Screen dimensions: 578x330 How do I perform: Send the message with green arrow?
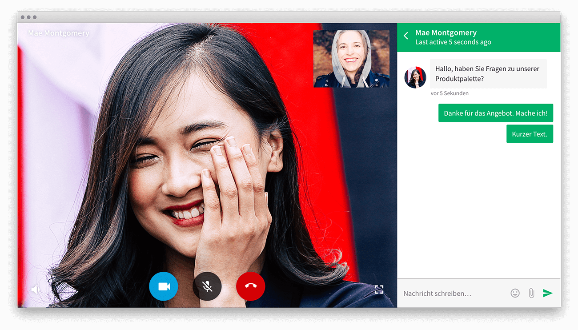(x=548, y=293)
